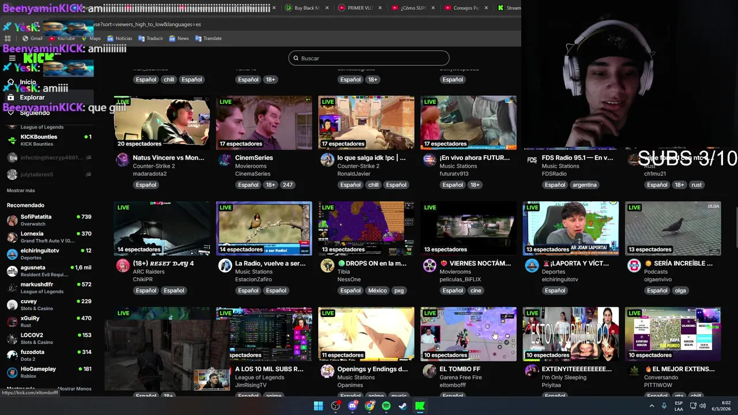This screenshot has height=415, width=738.
Task: Open the News bookmark
Action: point(179,39)
